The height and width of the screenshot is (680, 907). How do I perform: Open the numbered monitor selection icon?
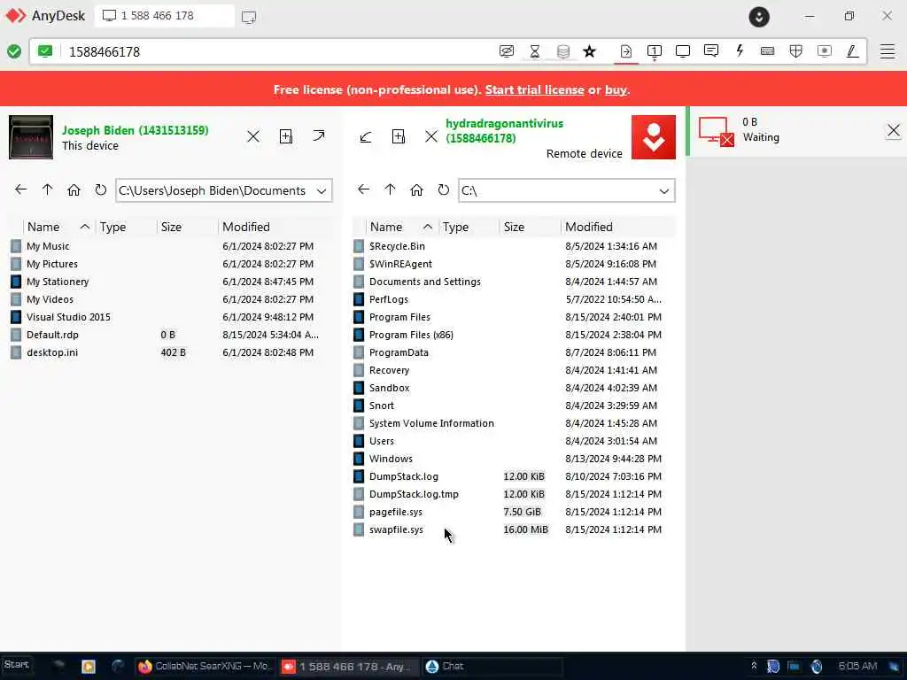click(655, 51)
